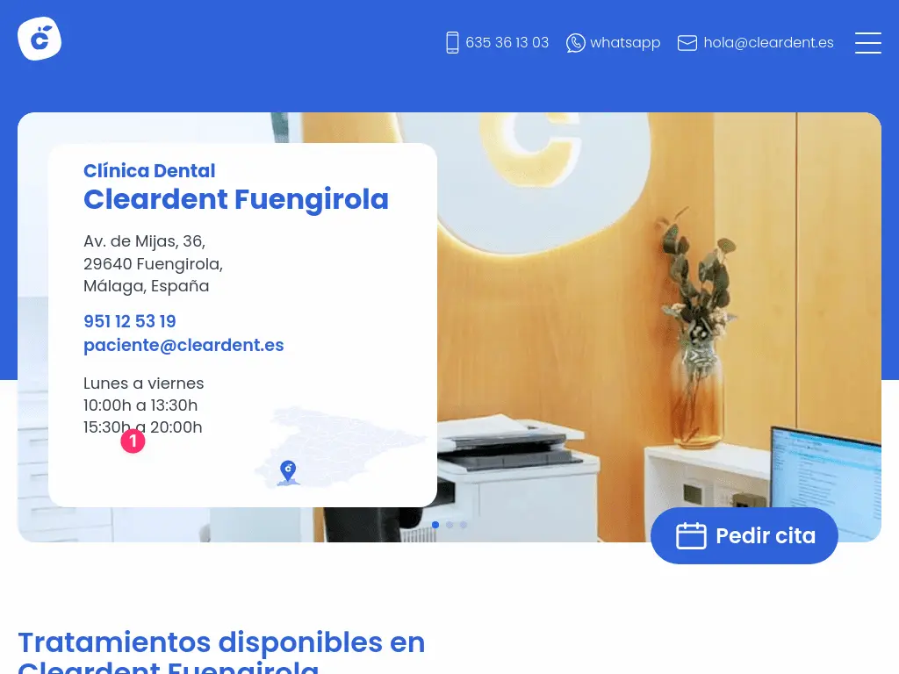Select the Clínica Dental heading label
Screen dimensions: 899x674
click(149, 170)
